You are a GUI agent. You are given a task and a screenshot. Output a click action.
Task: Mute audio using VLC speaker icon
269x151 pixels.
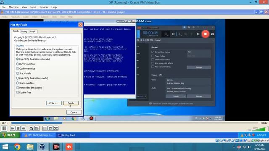pyautogui.click(x=249, y=130)
